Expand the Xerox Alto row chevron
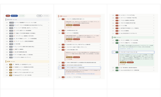Screen dimensions: 161x97 click(x=154, y=70)
